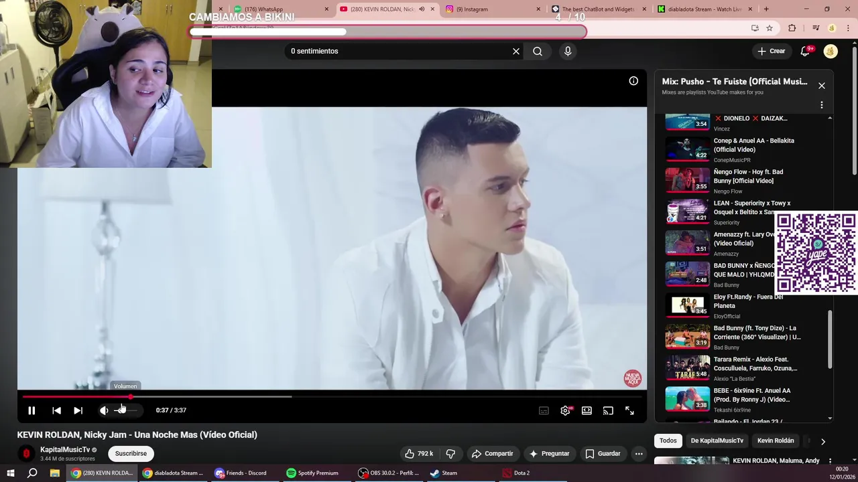The width and height of the screenshot is (858, 482).
Task: Open the player settings gear
Action: point(565,410)
